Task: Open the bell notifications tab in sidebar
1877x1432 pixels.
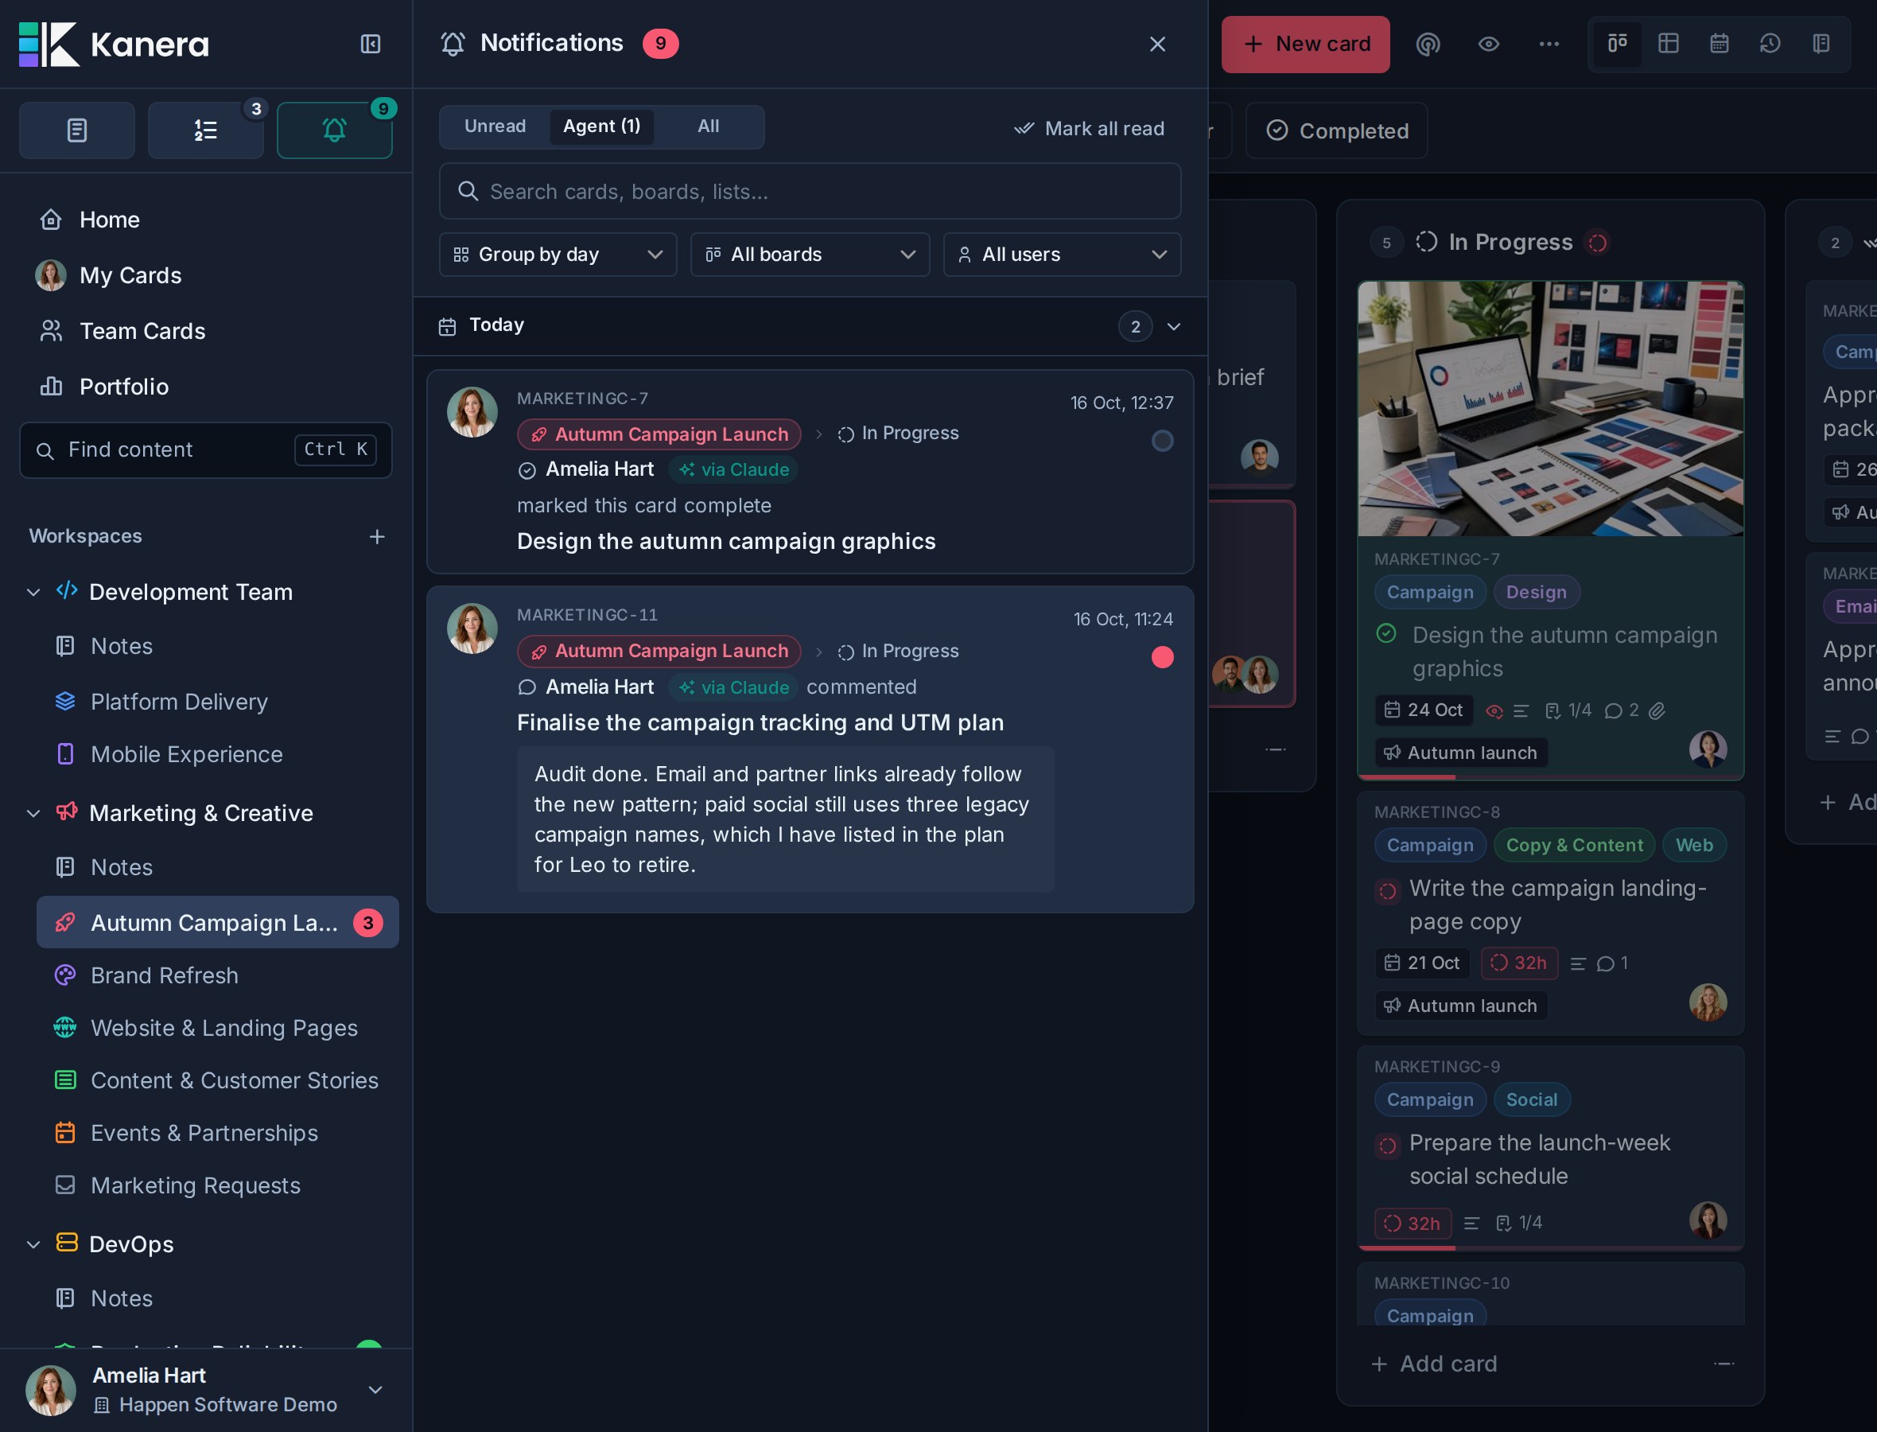Action: (x=334, y=130)
